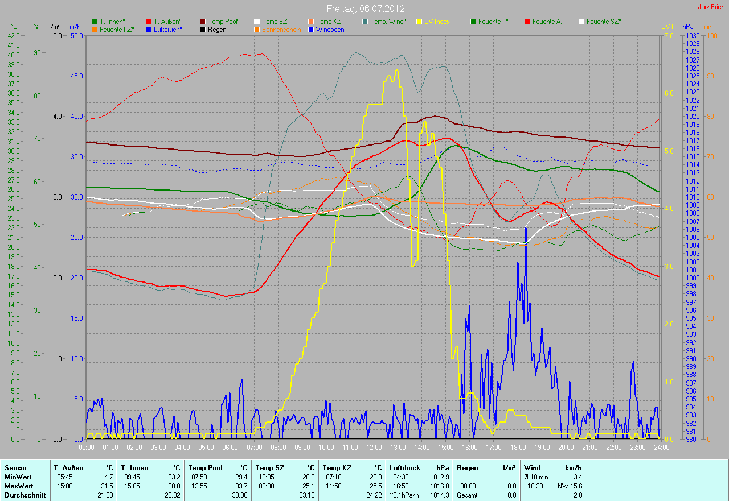Toggle the Feuchte I. legend entry
Screen dimensions: 729x501
click(x=493, y=22)
